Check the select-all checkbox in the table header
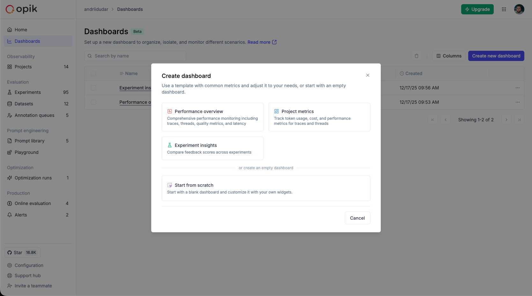Image resolution: width=532 pixels, height=296 pixels. [93, 73]
